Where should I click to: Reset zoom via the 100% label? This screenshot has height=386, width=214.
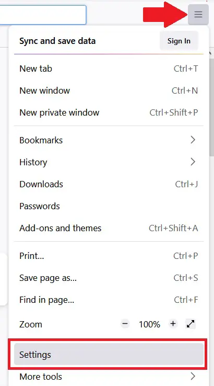pyautogui.click(x=149, y=324)
